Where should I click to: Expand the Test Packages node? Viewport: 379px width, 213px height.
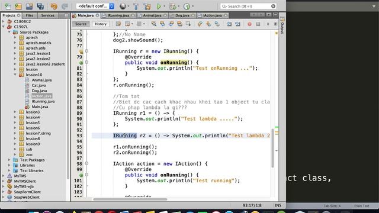9,160
